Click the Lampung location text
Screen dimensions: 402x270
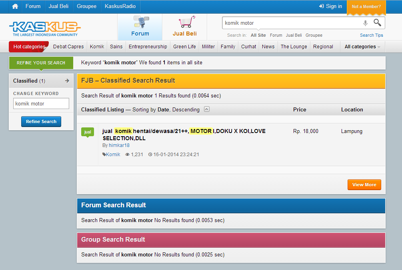[x=352, y=131]
